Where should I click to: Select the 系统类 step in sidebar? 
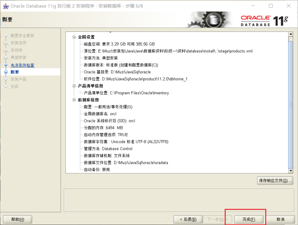tap(16, 50)
